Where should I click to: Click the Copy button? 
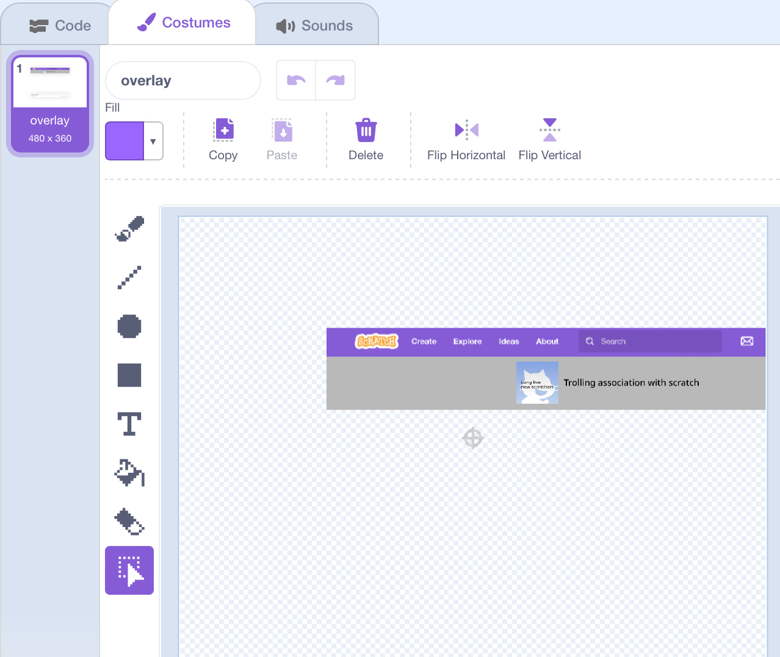tap(223, 140)
